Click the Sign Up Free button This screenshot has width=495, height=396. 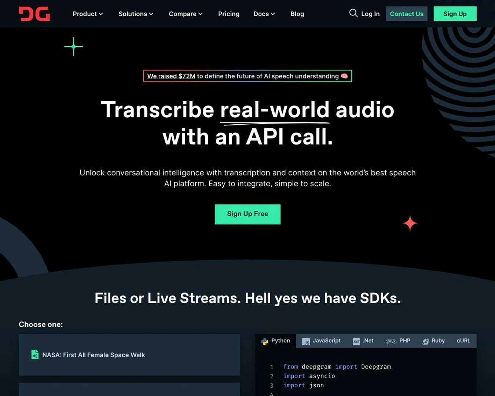247,214
